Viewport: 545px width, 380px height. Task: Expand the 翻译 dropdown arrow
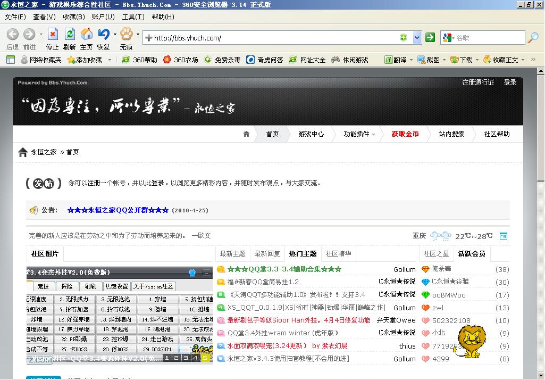point(411,60)
